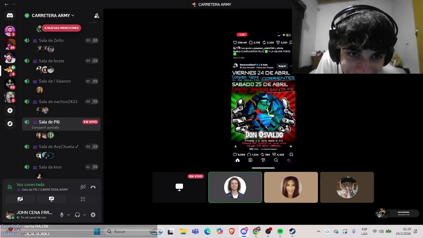The width and height of the screenshot is (423, 238).
Task: Join Sala de nachoo2433 voice channel
Action: 61,101
